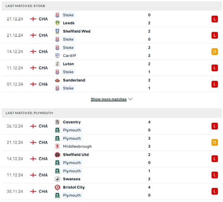
Task: Click the Bristol City club crest
Action: click(x=57, y=187)
